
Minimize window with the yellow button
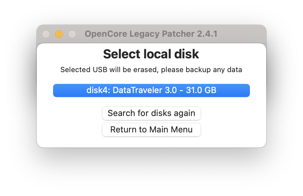[59, 34]
